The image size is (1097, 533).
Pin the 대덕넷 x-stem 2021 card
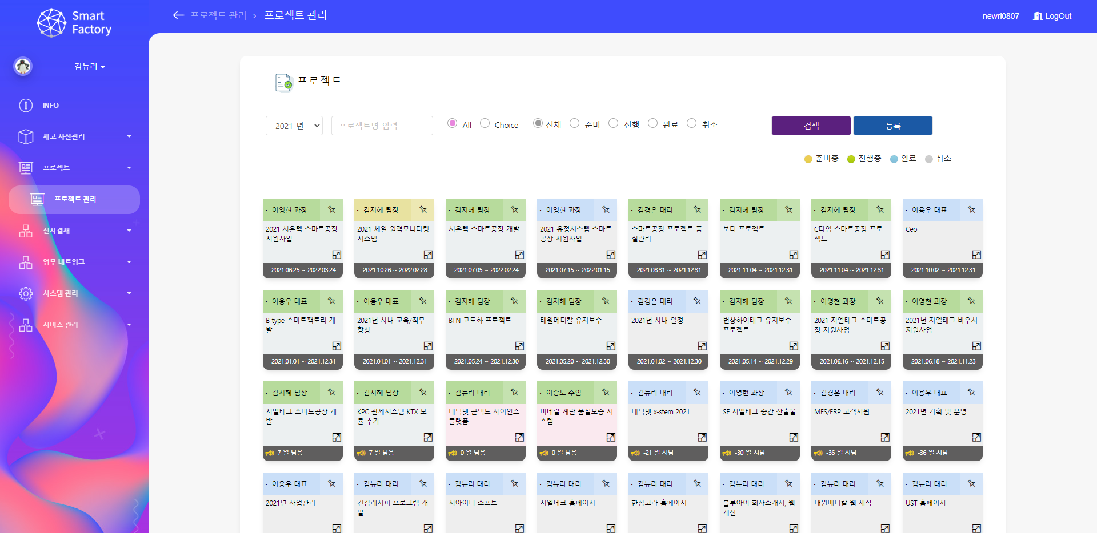coord(697,393)
